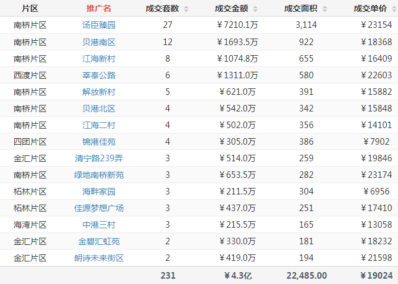Select the 165 area cell
The image size is (398, 284).
[x=306, y=225]
